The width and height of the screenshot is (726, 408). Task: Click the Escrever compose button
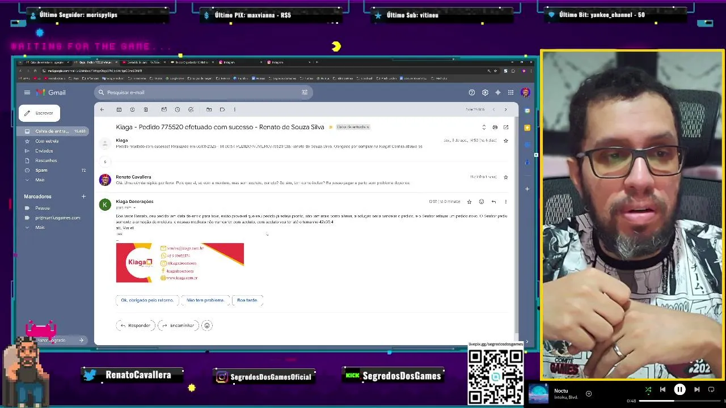point(39,113)
